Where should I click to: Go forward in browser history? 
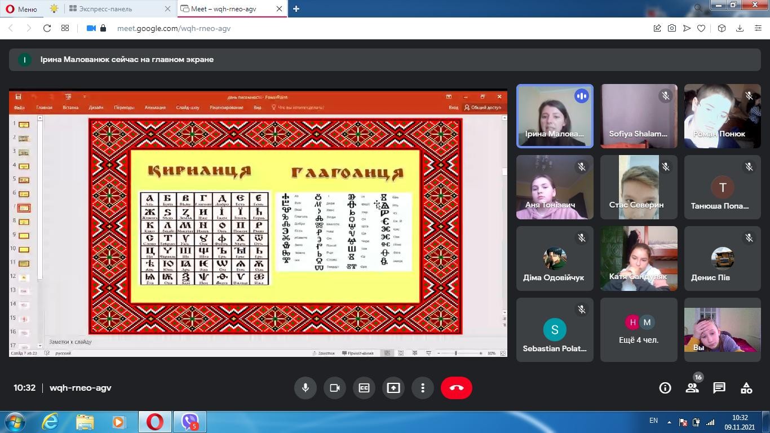29,28
